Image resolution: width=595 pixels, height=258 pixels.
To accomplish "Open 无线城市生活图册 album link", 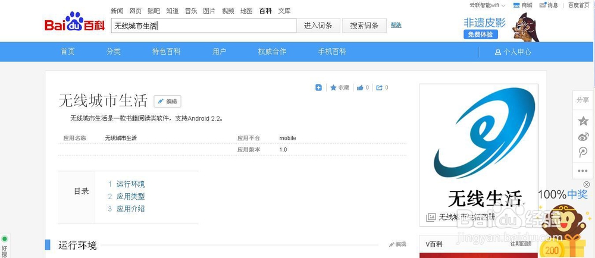I will pos(466,217).
